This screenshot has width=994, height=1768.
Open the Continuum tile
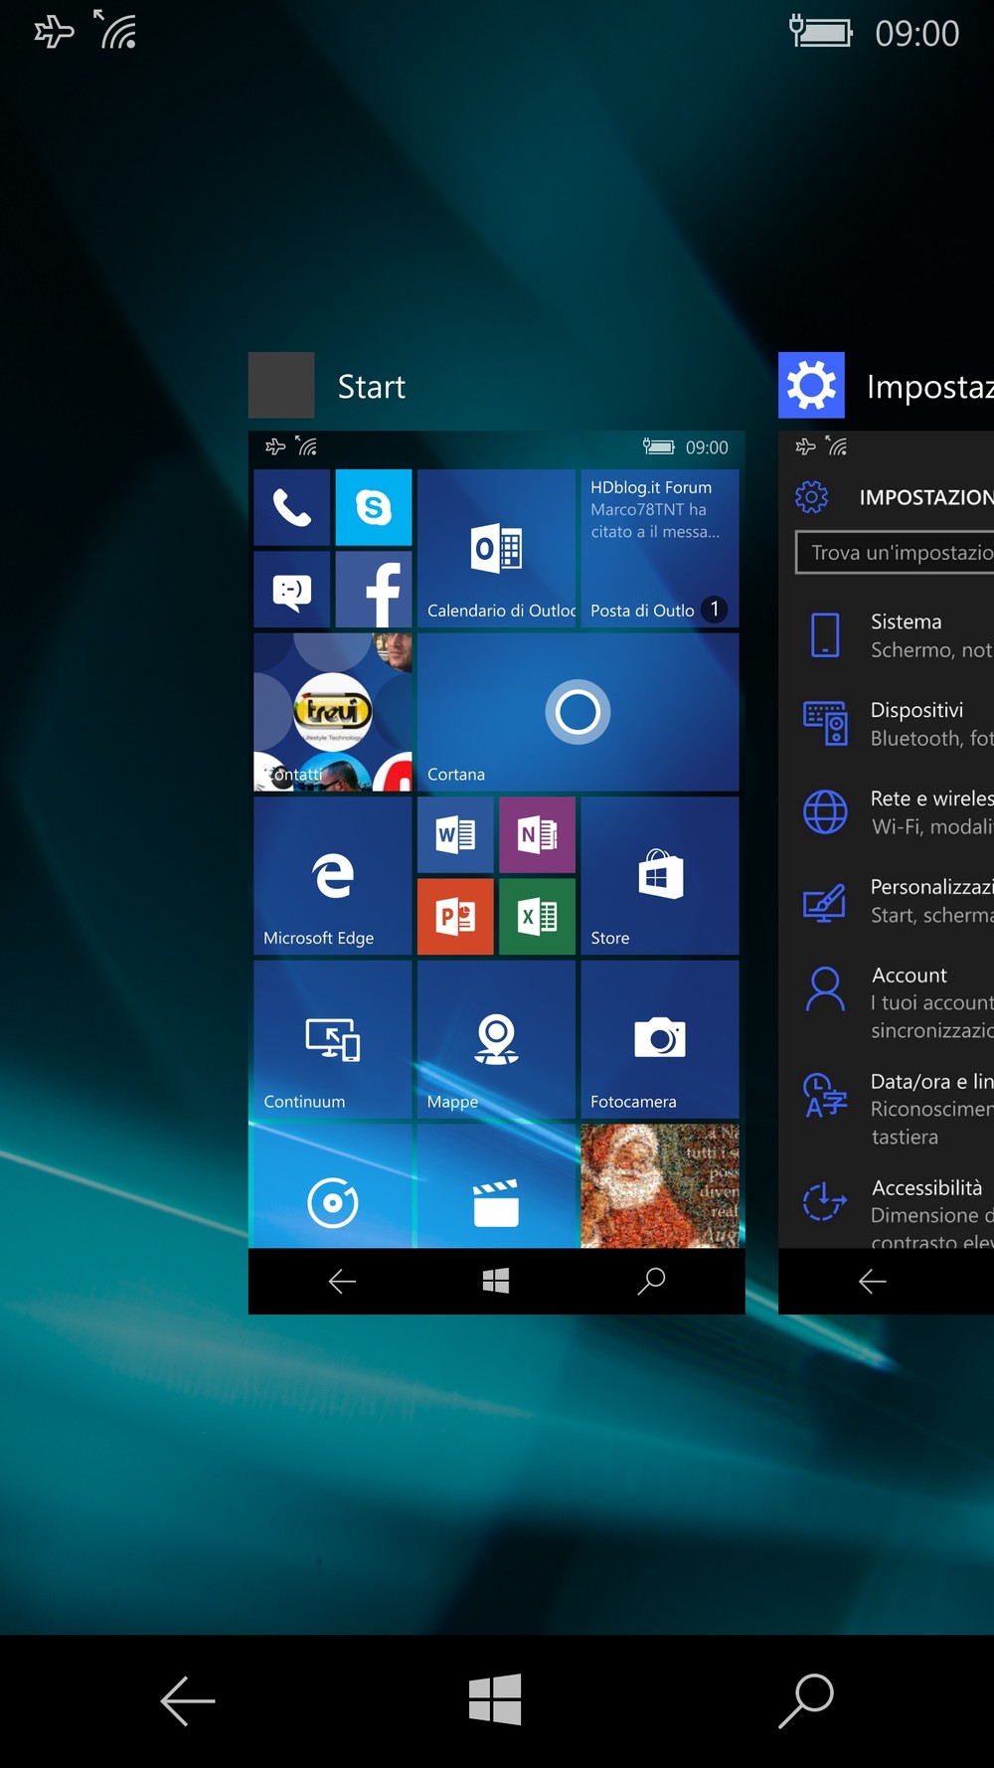coord(332,1039)
